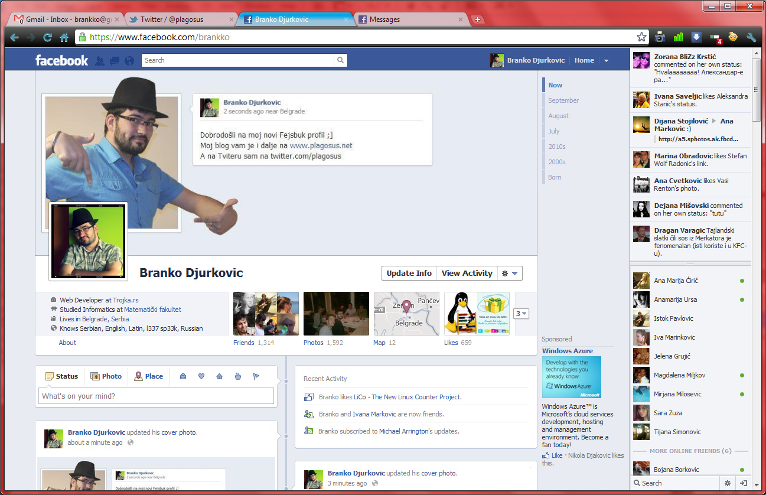Screen dimensions: 766x495
Task: Select the heart relationship event icon
Action: tap(201, 376)
